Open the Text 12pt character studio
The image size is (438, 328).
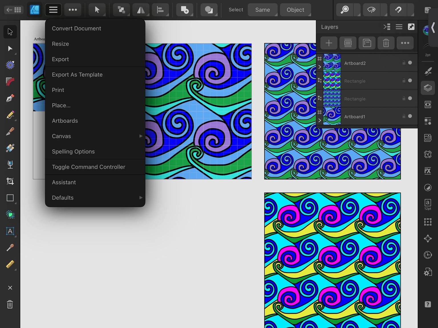click(428, 204)
